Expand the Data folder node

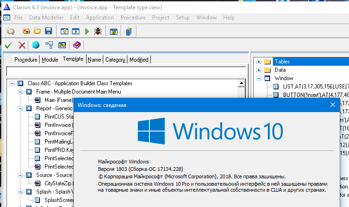[x=259, y=70]
